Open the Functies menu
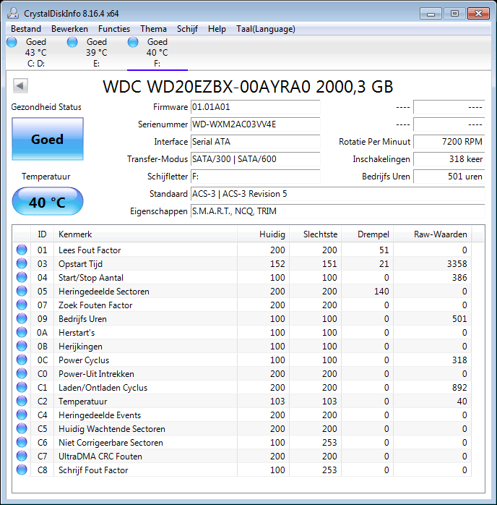The width and height of the screenshot is (497, 505). 114,29
